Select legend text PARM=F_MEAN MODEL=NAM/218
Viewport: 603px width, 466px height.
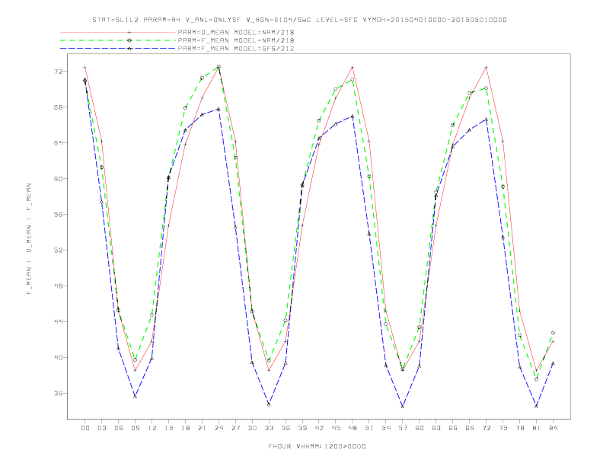(236, 40)
